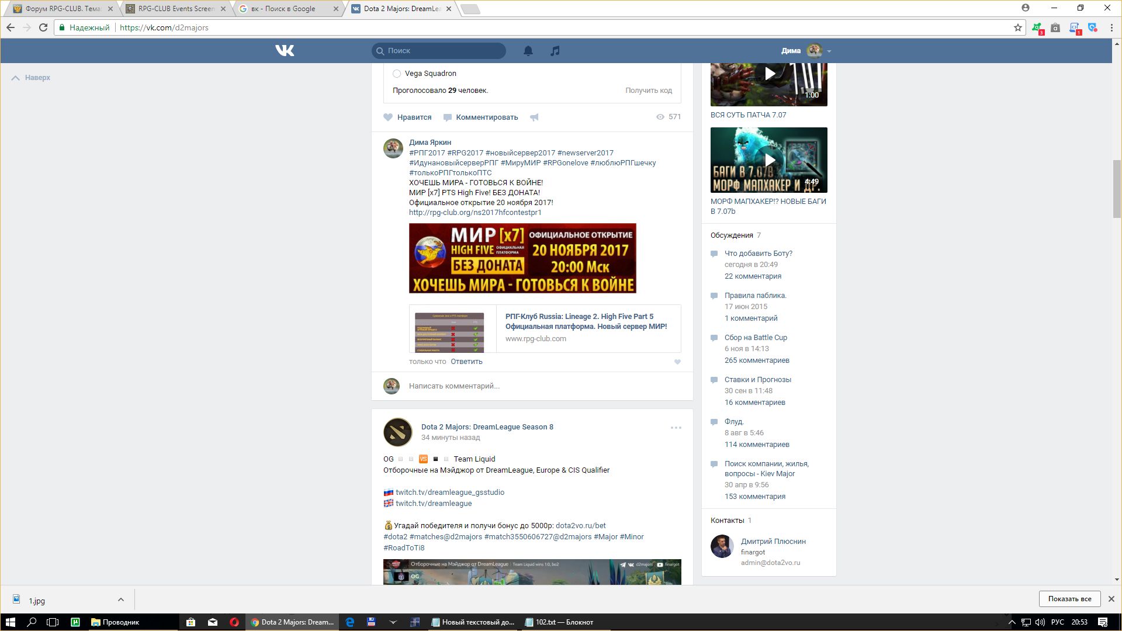Open Дмитрий Плюснин's contact profile
This screenshot has width=1122, height=631.
773,542
